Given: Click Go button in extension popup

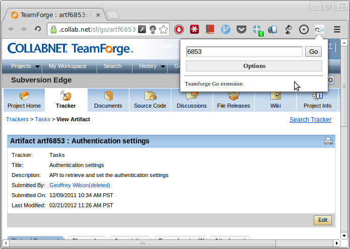Looking at the screenshot, I should [x=313, y=51].
